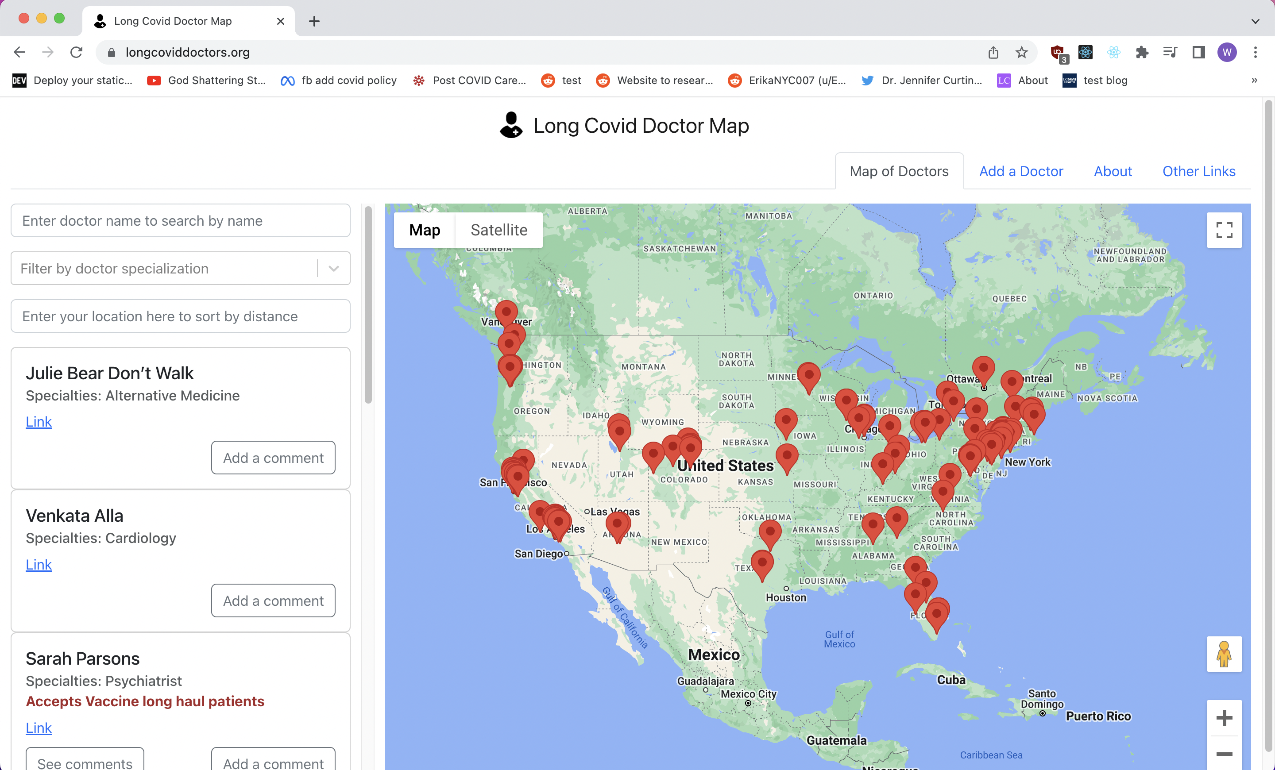Click the Street View pegman
Image resolution: width=1275 pixels, height=770 pixels.
click(1224, 654)
